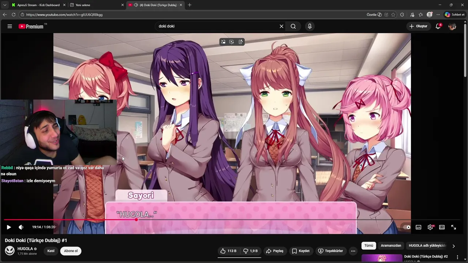Open the YouTube account avatar menu
The image size is (468, 263).
(x=452, y=26)
